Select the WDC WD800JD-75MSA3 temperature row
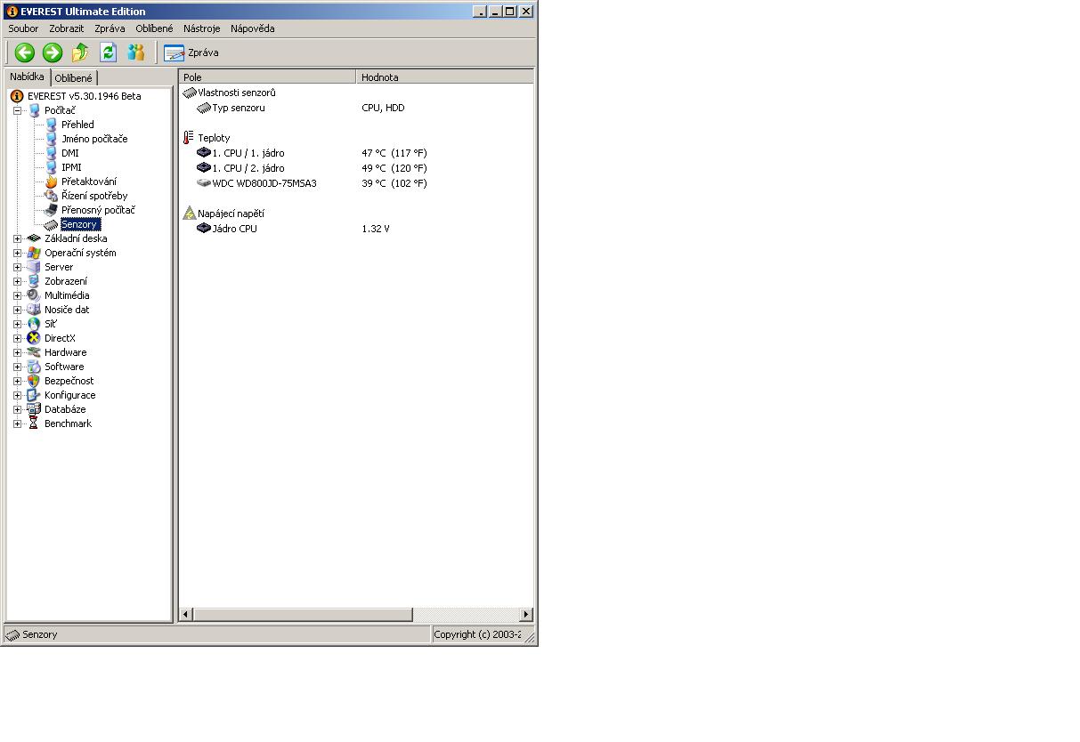Screen dimensions: 1080x742 (264, 183)
